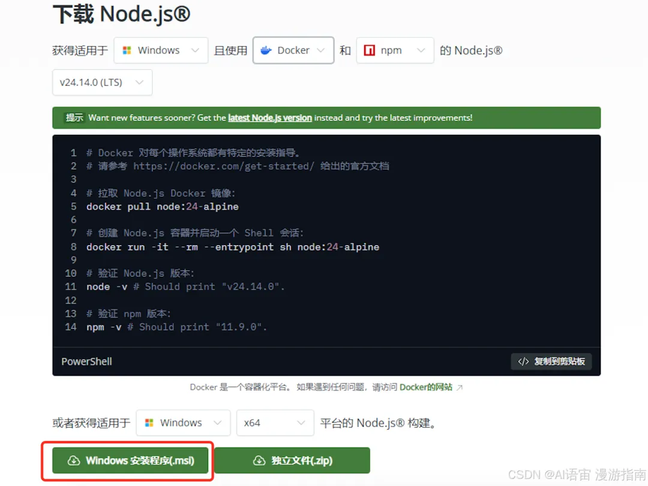
Task: Visit the Docker的网站 link
Action: pyautogui.click(x=425, y=387)
